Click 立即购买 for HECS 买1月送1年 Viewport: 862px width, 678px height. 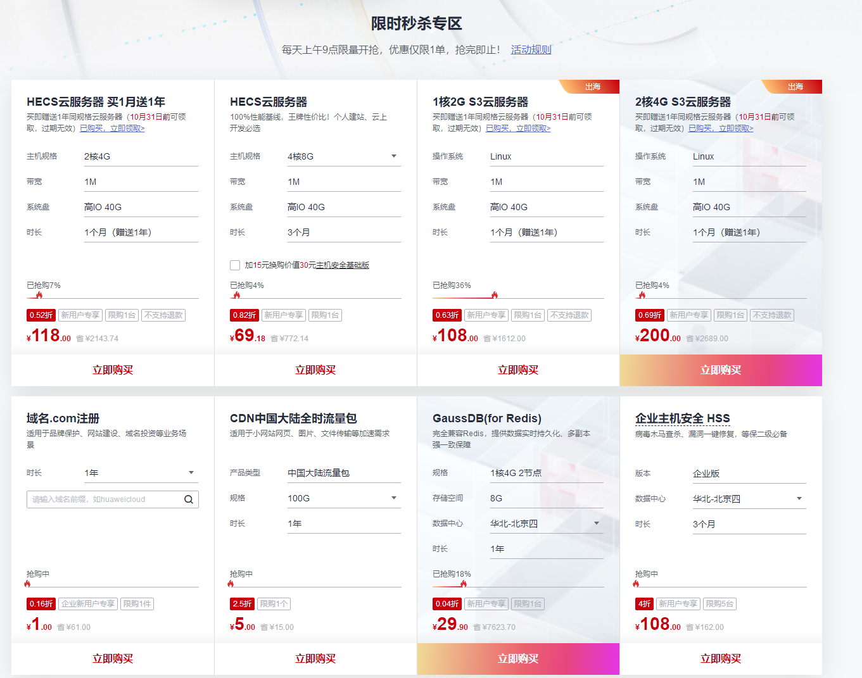[x=113, y=370]
